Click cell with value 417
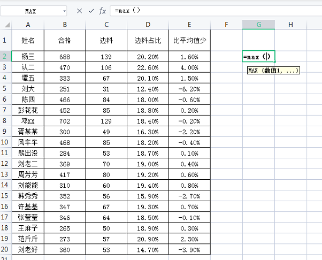Image resolution: width=322 pixels, height=260 pixels. [65, 174]
